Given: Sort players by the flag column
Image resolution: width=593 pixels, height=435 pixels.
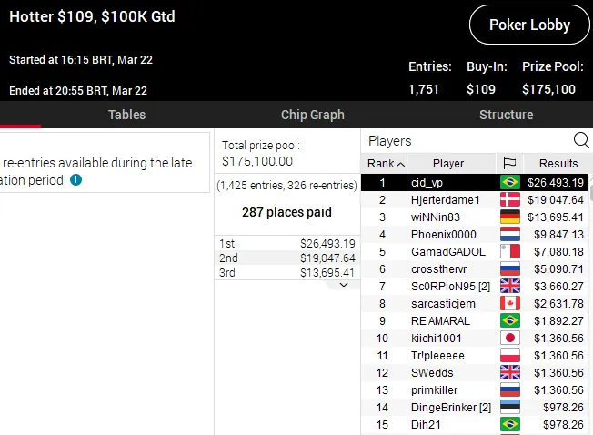Looking at the screenshot, I should (x=509, y=164).
